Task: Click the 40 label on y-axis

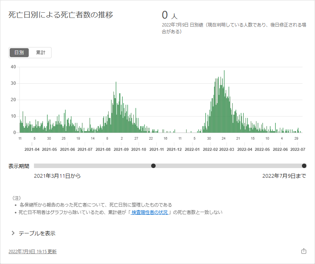Action: [x=13, y=67]
